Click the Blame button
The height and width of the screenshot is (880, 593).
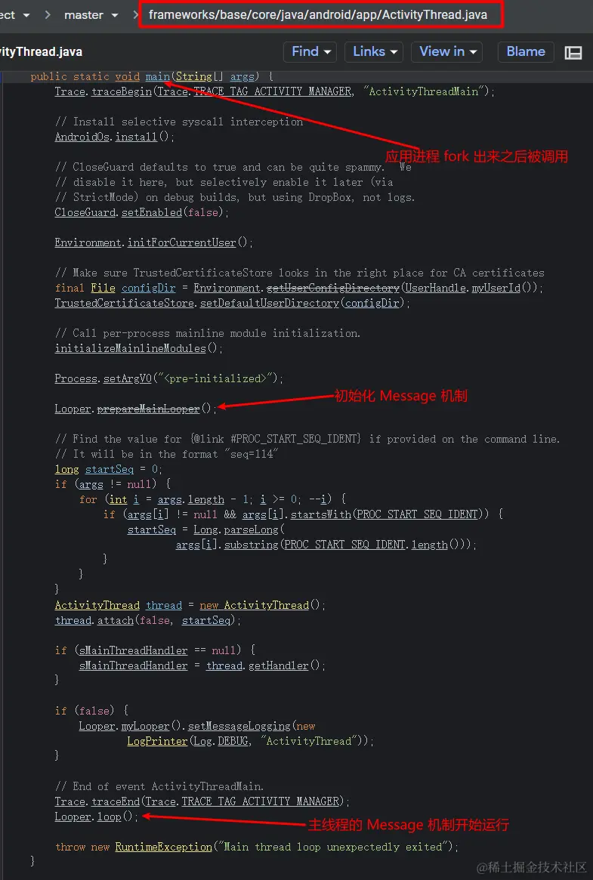point(526,51)
